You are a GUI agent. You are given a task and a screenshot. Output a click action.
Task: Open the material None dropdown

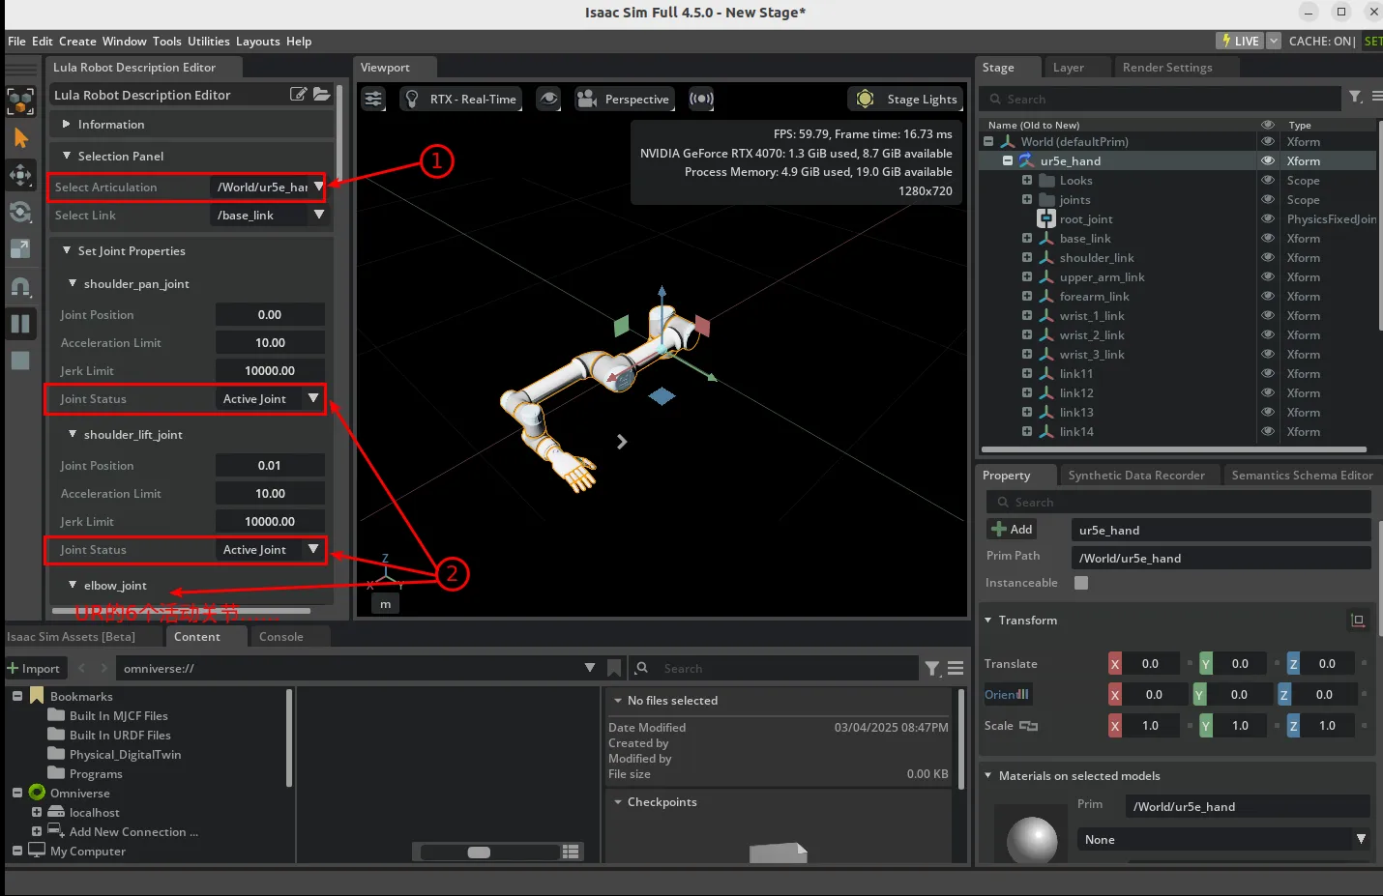click(1224, 839)
